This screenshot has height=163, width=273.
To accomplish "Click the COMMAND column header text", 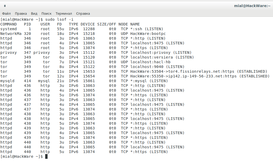I will tap(8, 24).
